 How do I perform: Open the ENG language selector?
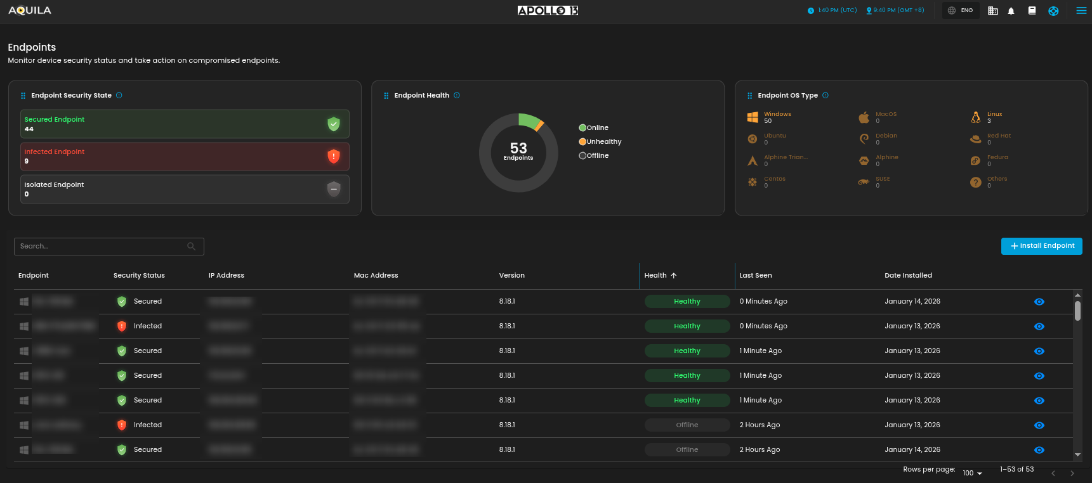960,11
